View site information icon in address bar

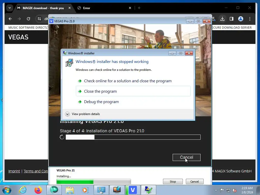(x=39, y=19)
